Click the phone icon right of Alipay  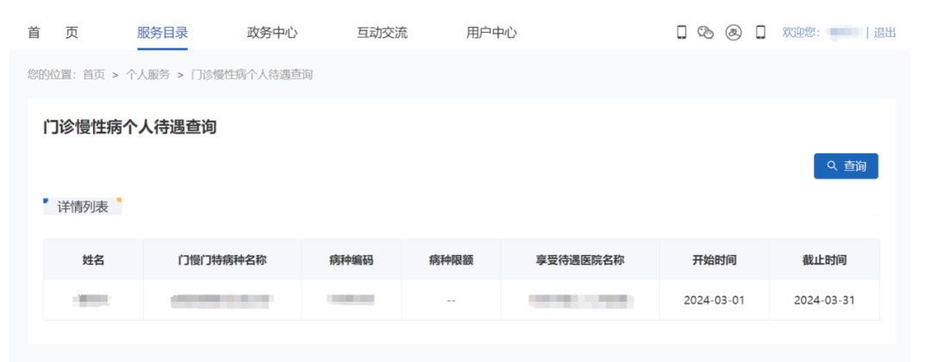[760, 33]
